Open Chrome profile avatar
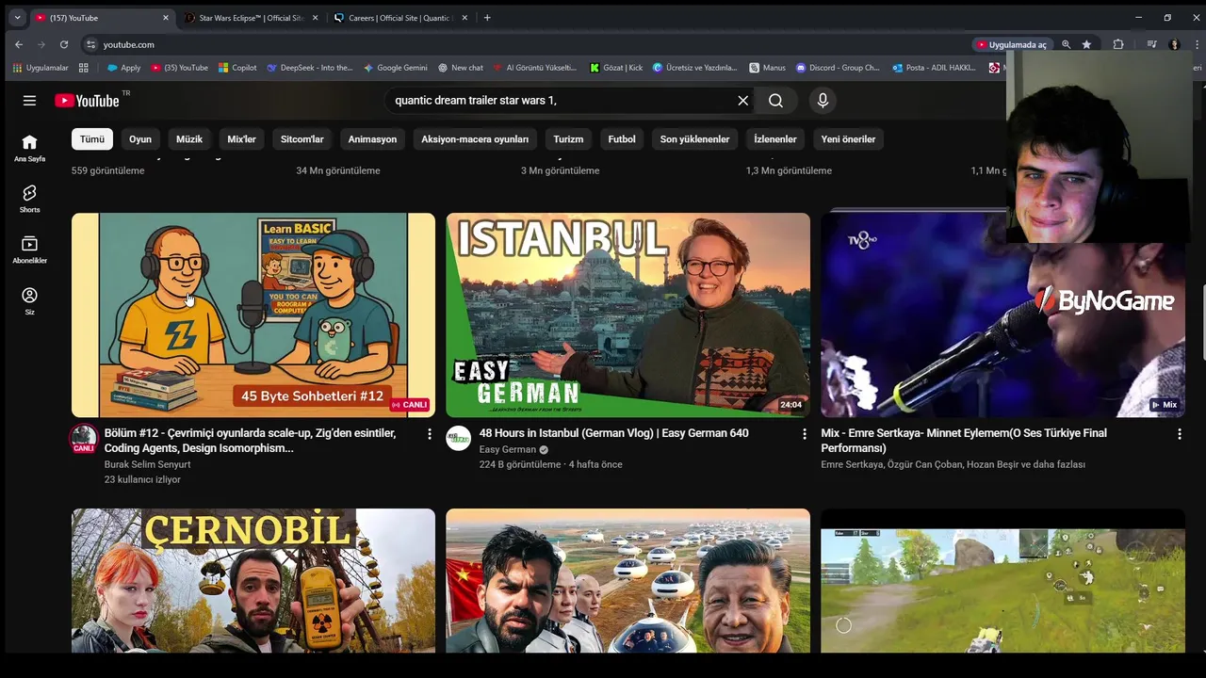The height and width of the screenshot is (678, 1206). [1174, 44]
